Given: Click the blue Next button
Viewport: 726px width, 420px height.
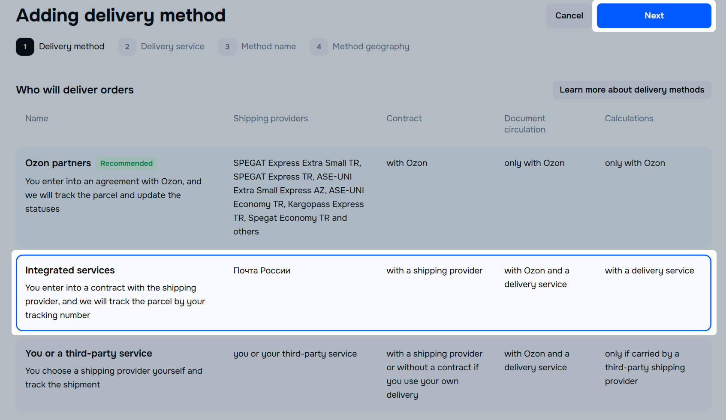Looking at the screenshot, I should point(654,16).
